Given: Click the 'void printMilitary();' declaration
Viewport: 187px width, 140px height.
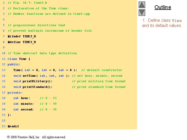Looking at the screenshot, I should pyautogui.click(x=33, y=81).
